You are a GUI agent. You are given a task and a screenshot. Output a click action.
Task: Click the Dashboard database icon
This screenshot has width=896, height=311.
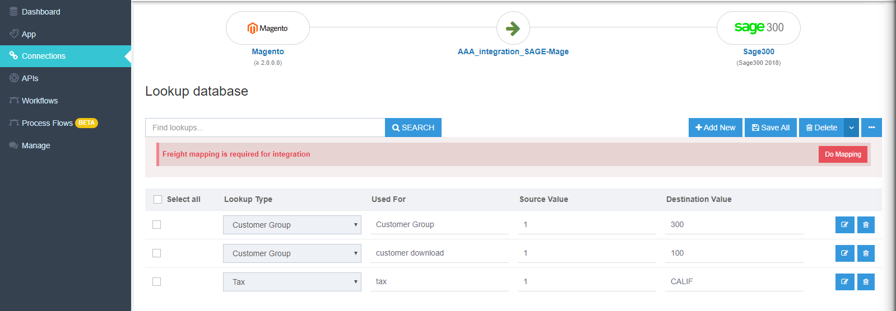(13, 11)
